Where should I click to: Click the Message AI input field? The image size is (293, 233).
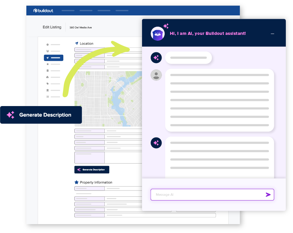pyautogui.click(x=205, y=195)
